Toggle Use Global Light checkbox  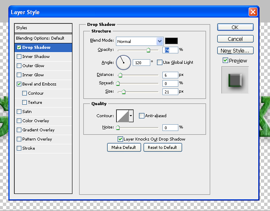click(159, 63)
